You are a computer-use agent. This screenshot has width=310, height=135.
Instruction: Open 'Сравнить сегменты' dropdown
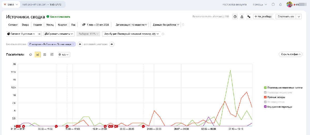click(59, 34)
